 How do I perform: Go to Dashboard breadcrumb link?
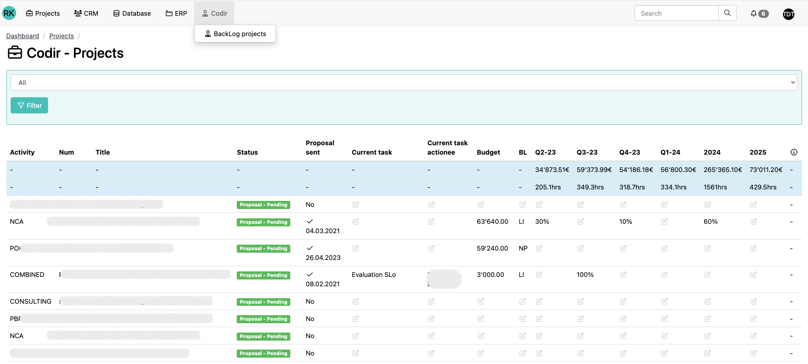click(x=23, y=36)
